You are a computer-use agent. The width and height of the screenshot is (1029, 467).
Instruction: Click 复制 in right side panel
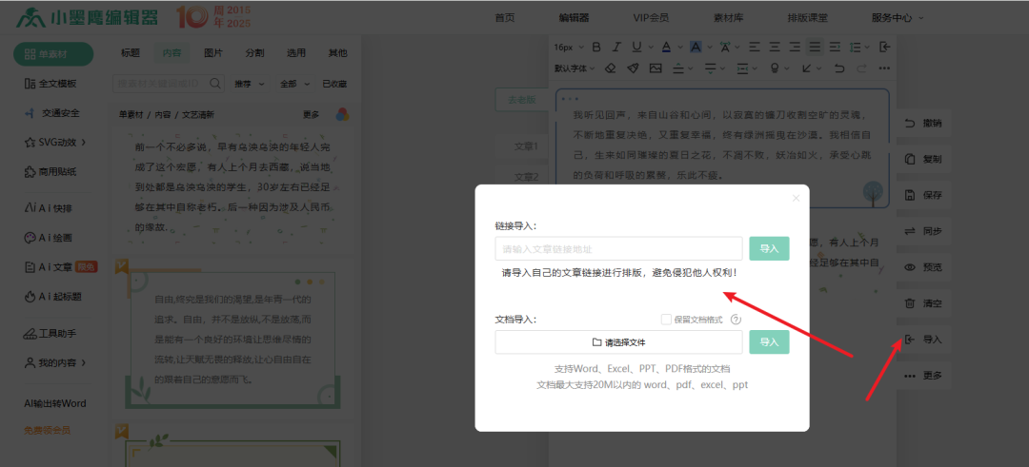coord(923,159)
